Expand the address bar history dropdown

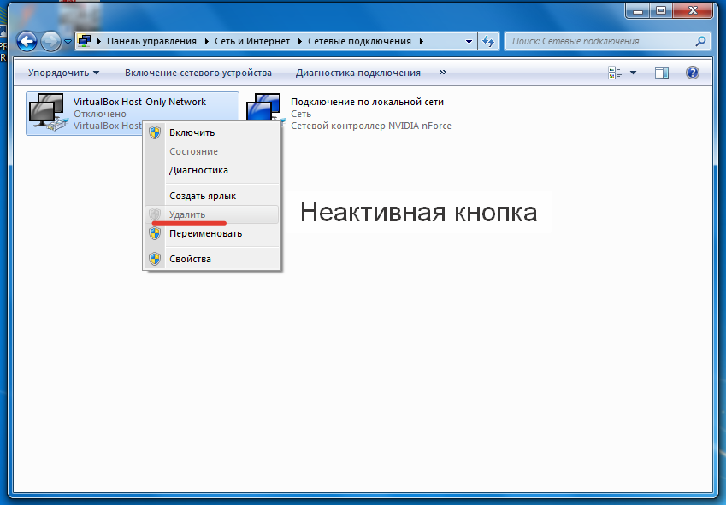tap(469, 41)
